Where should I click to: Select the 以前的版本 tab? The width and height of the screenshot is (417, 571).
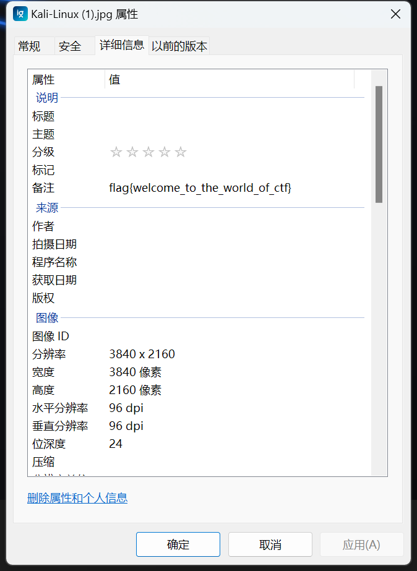179,46
